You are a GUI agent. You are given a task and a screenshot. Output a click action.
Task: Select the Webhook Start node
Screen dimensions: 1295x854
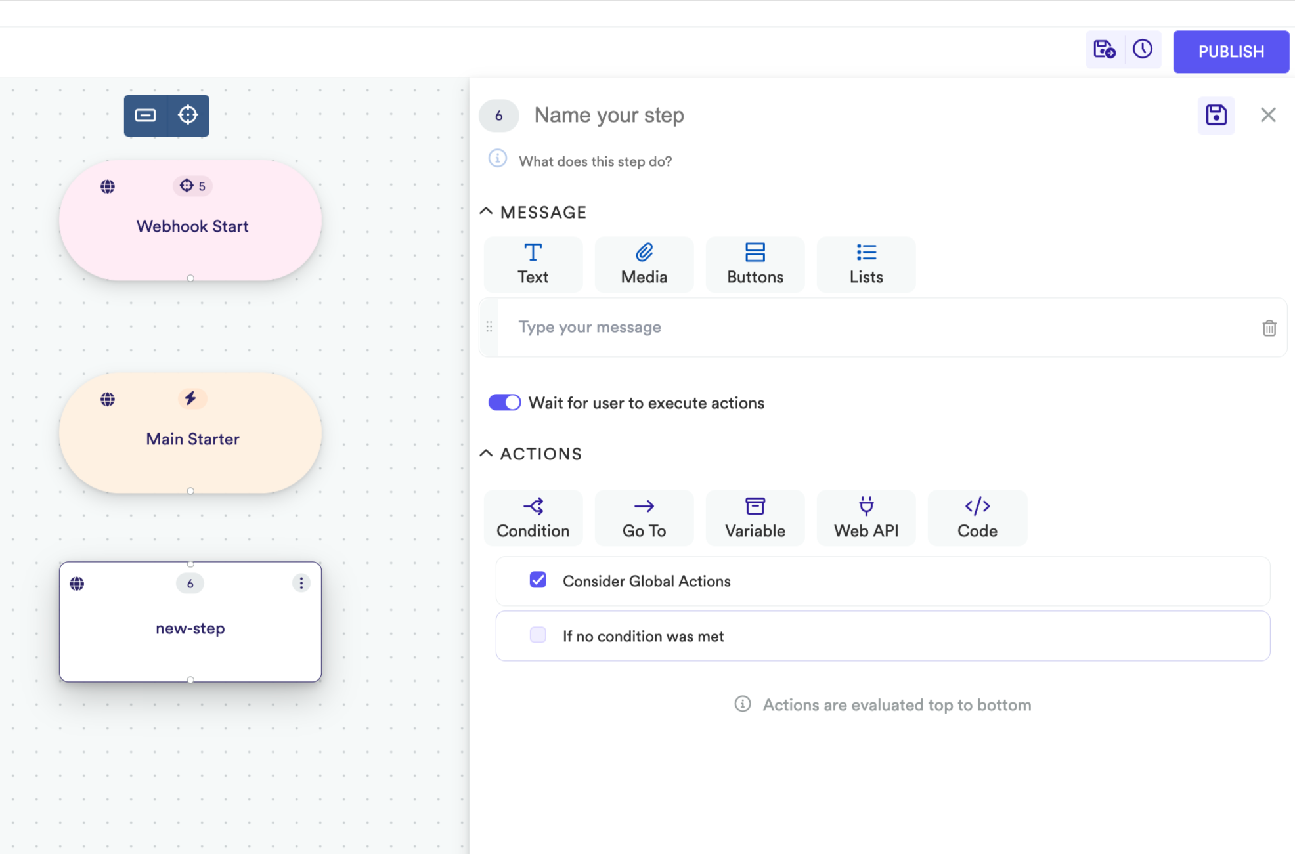click(191, 226)
